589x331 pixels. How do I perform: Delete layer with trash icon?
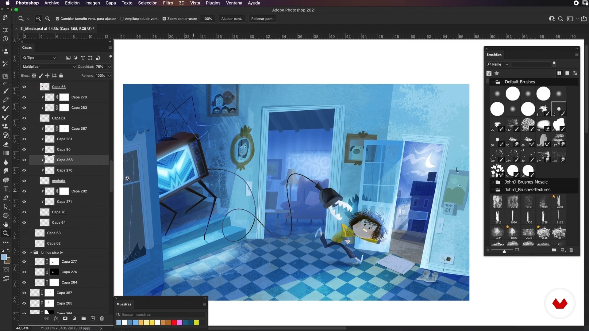tap(102, 318)
